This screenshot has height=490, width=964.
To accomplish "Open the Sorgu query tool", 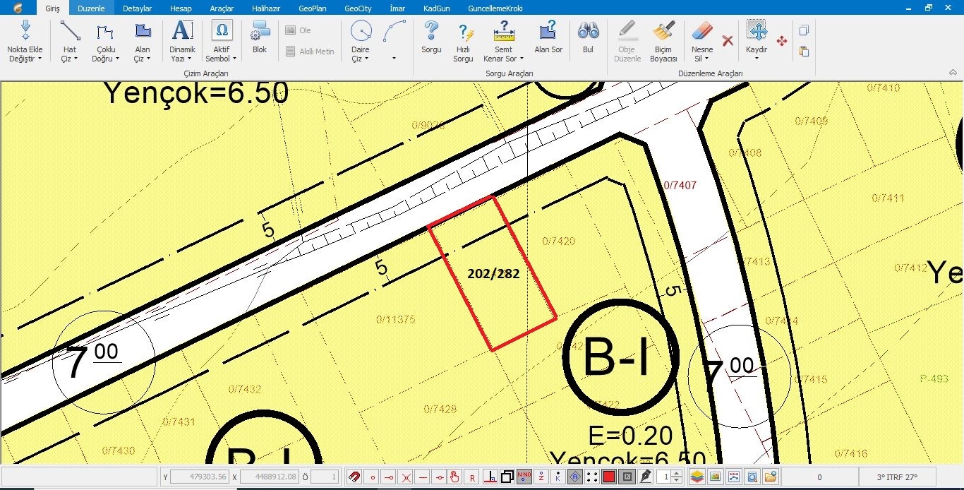I will (x=431, y=38).
